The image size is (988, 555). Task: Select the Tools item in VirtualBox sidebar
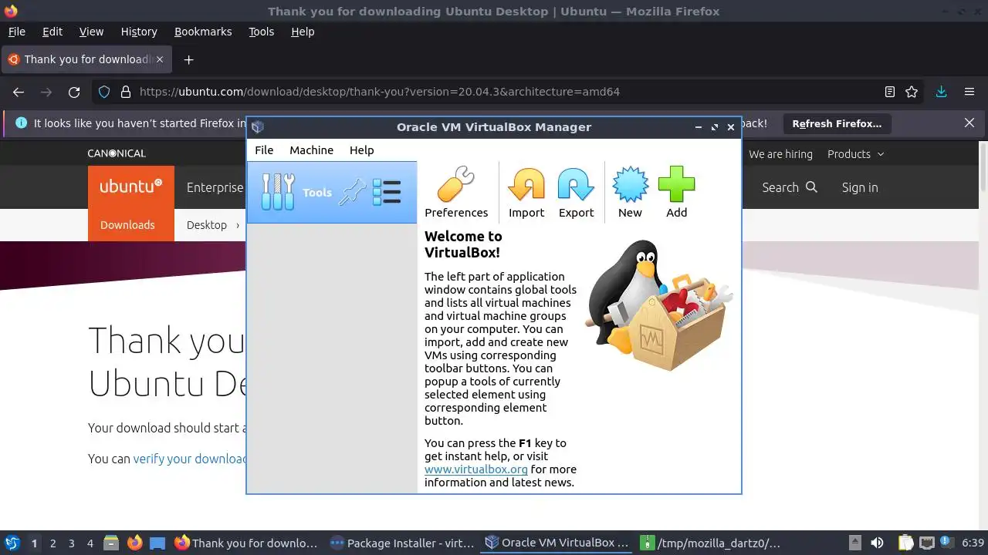(x=332, y=193)
